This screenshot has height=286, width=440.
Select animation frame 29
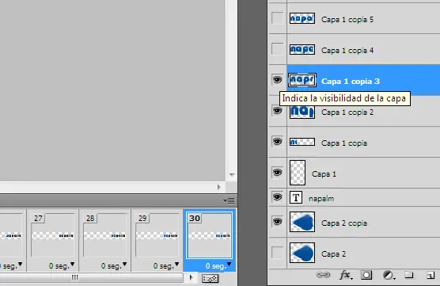(157, 235)
